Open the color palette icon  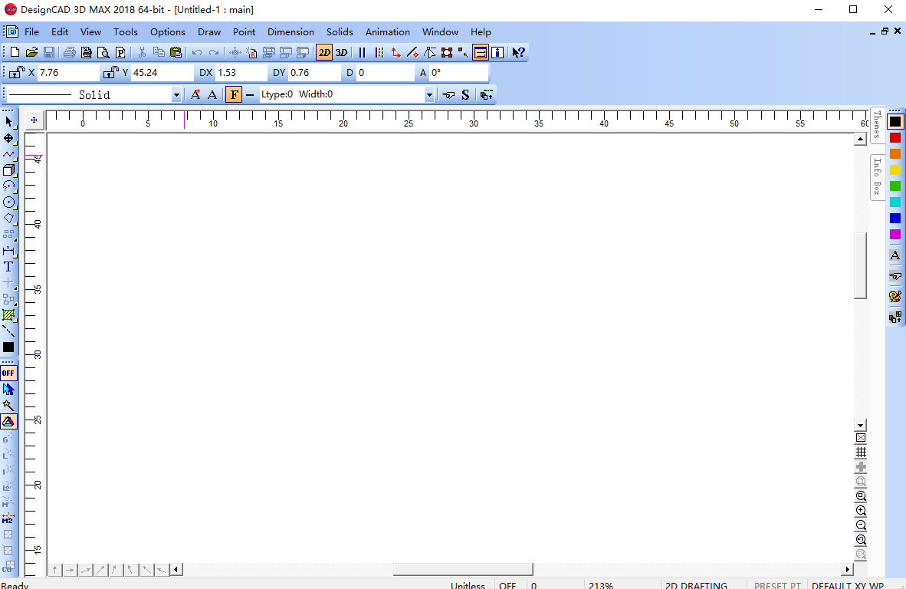tap(895, 297)
